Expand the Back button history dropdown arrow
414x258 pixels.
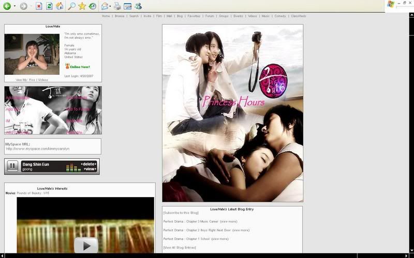tap(14, 6)
